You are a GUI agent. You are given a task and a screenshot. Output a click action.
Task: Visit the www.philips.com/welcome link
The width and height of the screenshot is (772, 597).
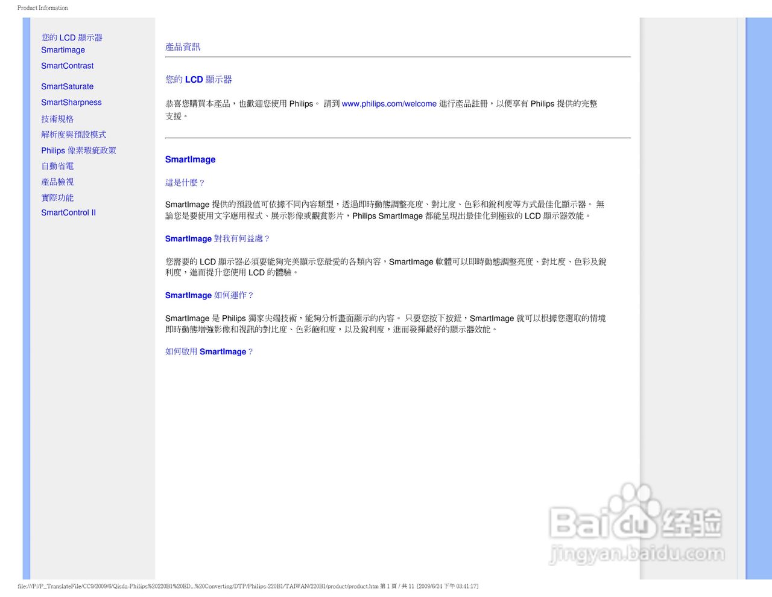(x=389, y=104)
